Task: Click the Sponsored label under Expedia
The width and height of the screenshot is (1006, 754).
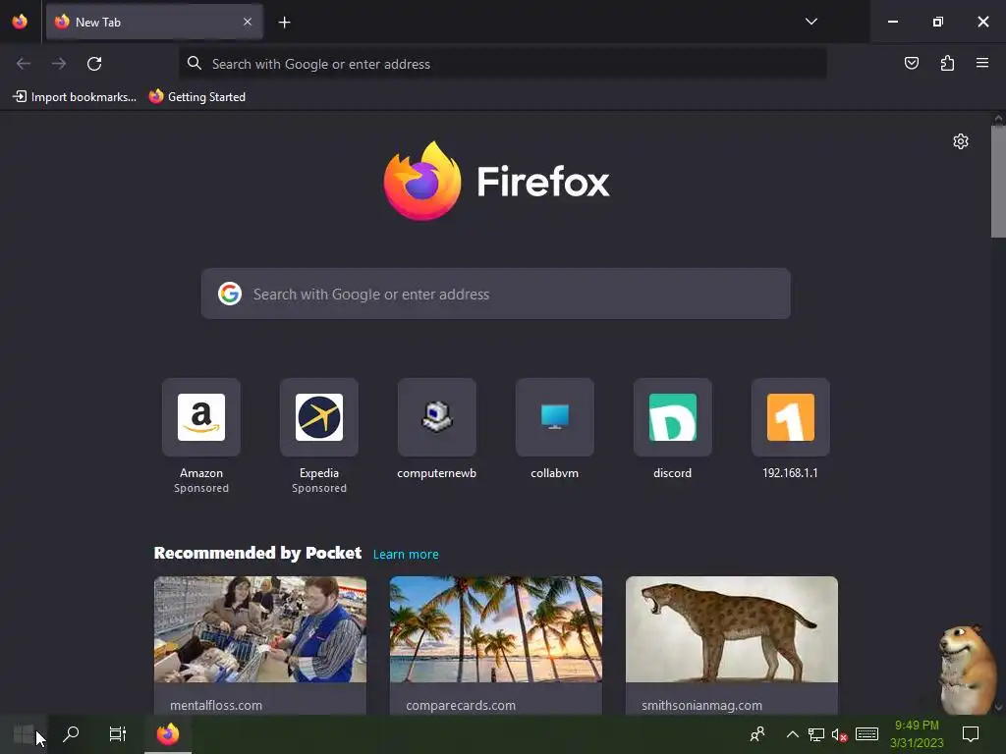Action: (319, 489)
